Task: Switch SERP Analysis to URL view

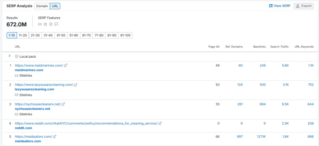Action: [55, 6]
